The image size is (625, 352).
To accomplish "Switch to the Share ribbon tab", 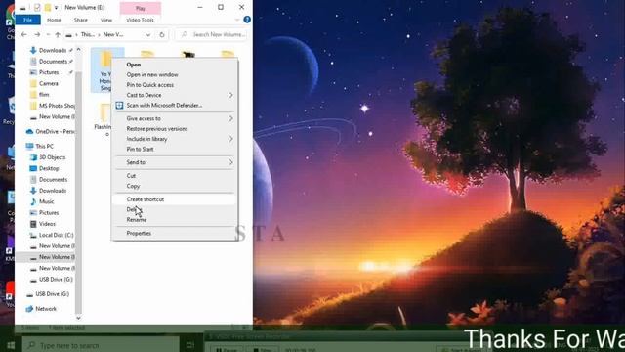I will pyautogui.click(x=80, y=20).
